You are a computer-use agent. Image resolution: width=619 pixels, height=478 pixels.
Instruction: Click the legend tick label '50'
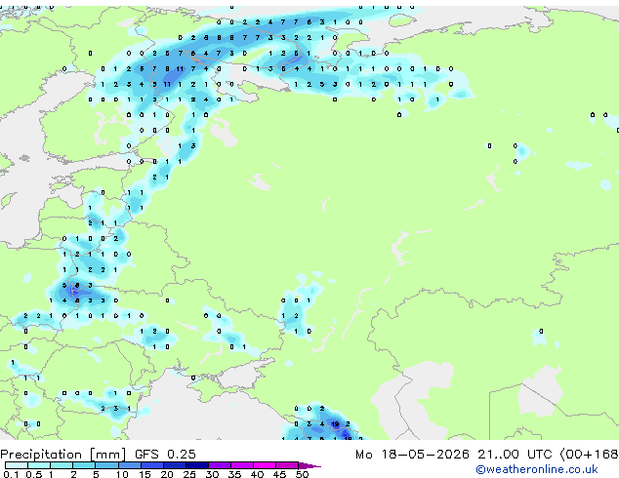302,474
